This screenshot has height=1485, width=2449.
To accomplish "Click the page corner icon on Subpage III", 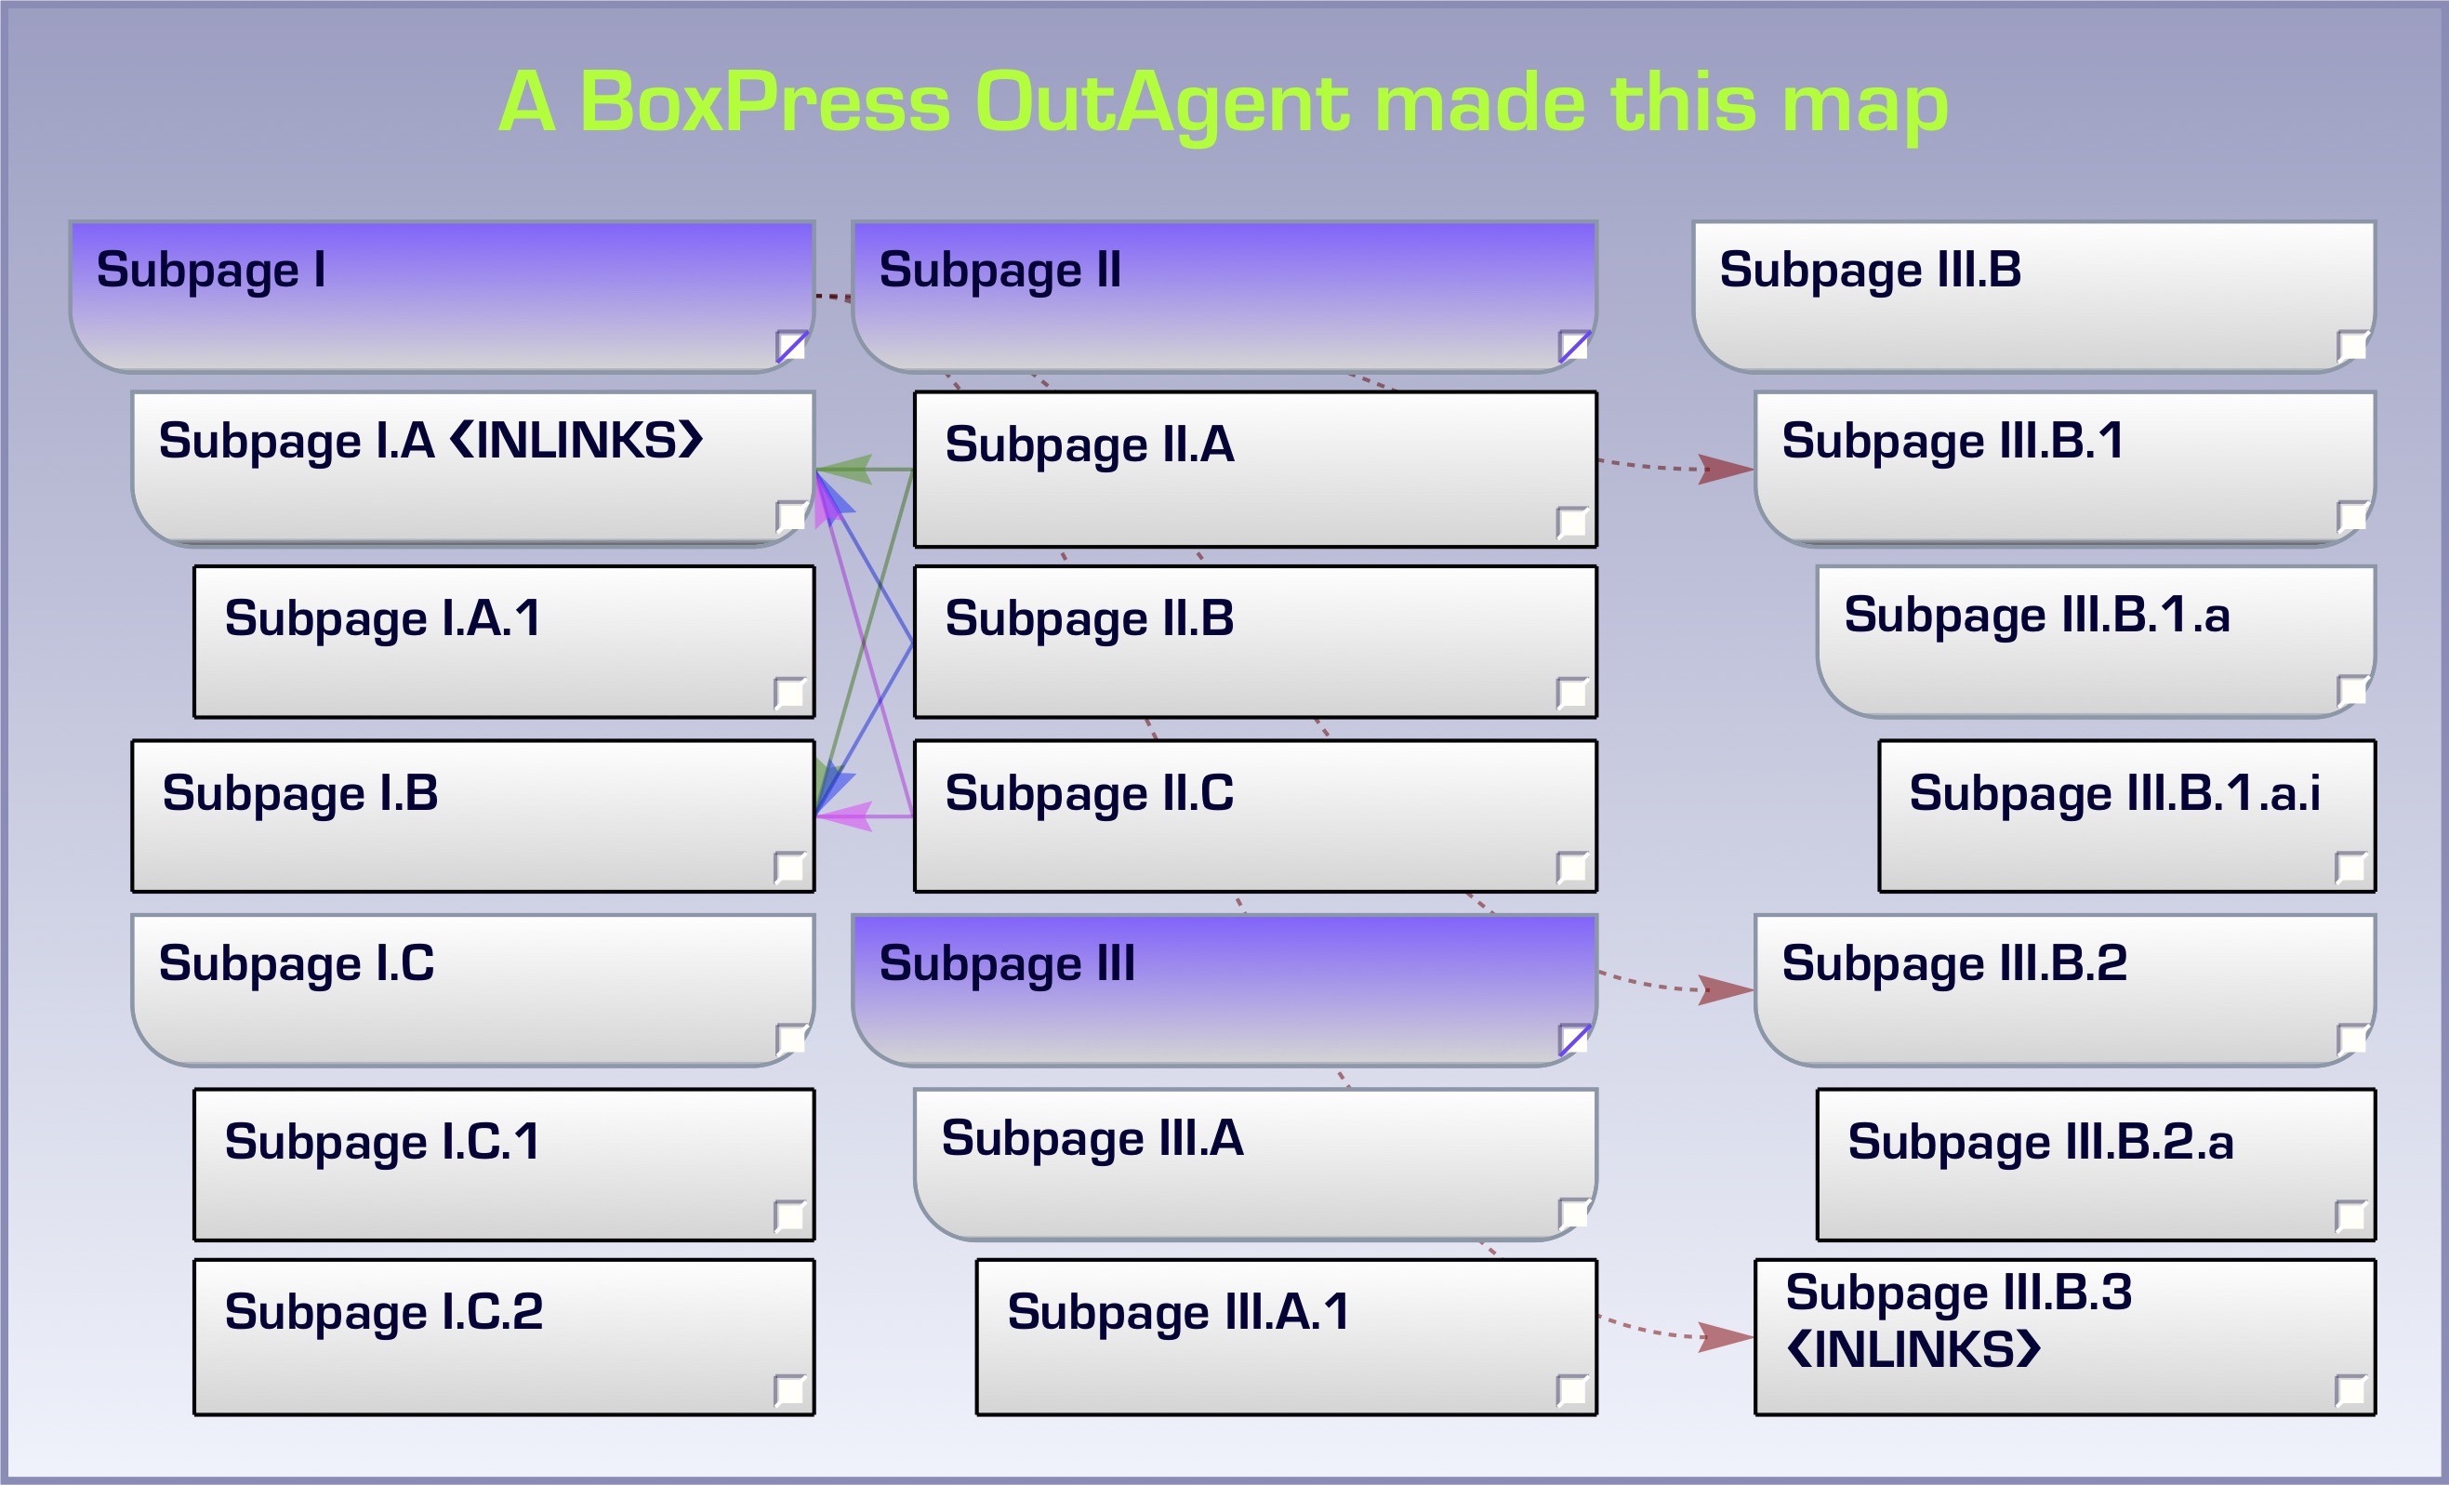I will click(1573, 1040).
